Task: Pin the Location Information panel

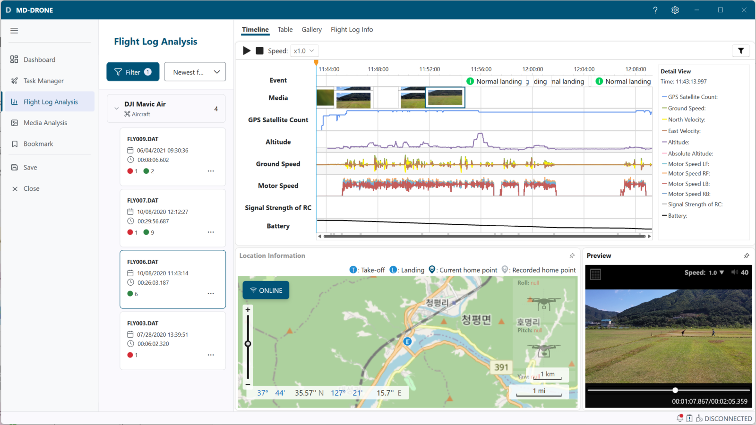Action: pyautogui.click(x=572, y=255)
